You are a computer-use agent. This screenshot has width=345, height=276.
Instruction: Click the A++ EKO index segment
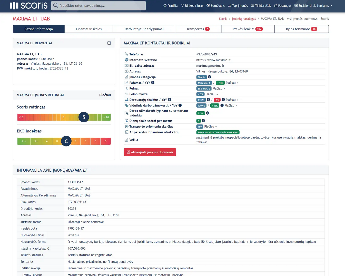click(x=24, y=141)
